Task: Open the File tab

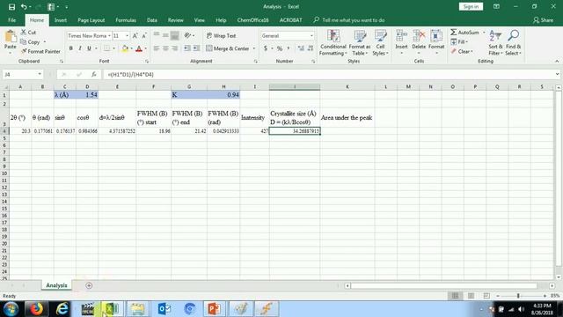Action: [11, 20]
